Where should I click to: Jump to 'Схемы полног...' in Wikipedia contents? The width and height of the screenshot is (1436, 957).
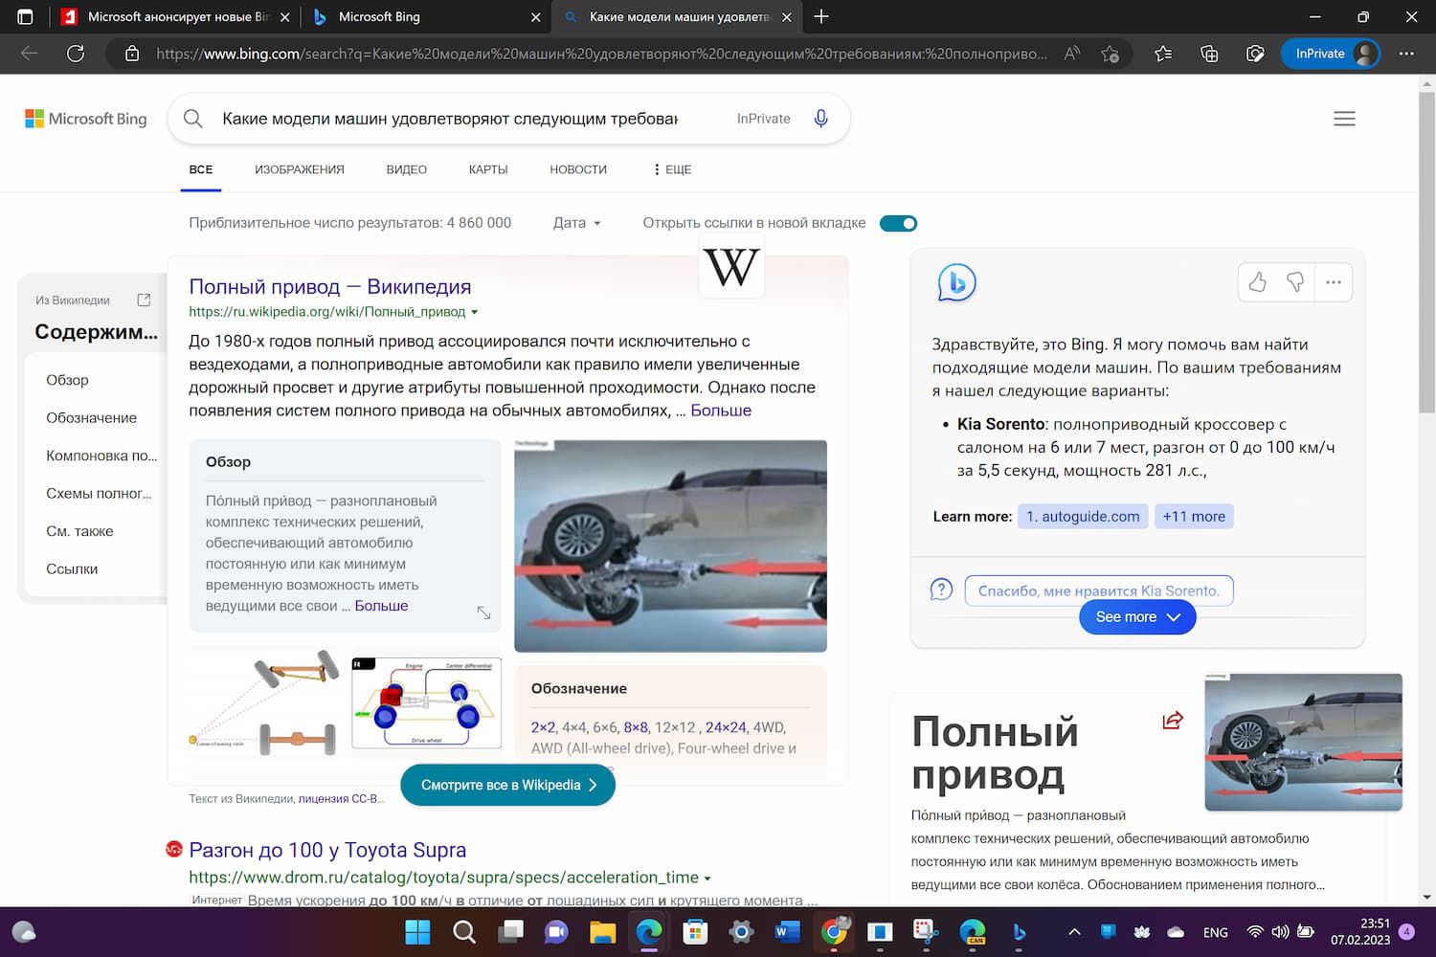point(99,493)
